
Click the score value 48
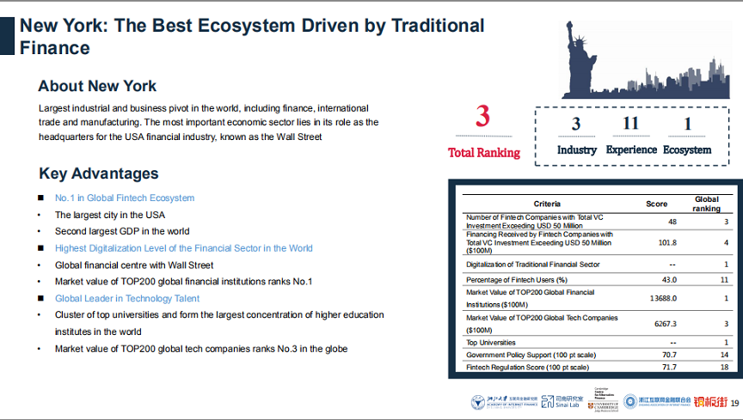672,222
